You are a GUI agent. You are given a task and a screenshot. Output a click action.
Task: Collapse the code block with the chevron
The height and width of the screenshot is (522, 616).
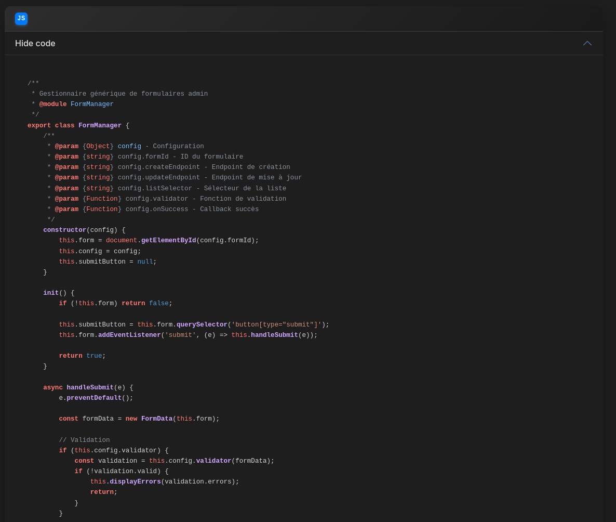pos(587,43)
